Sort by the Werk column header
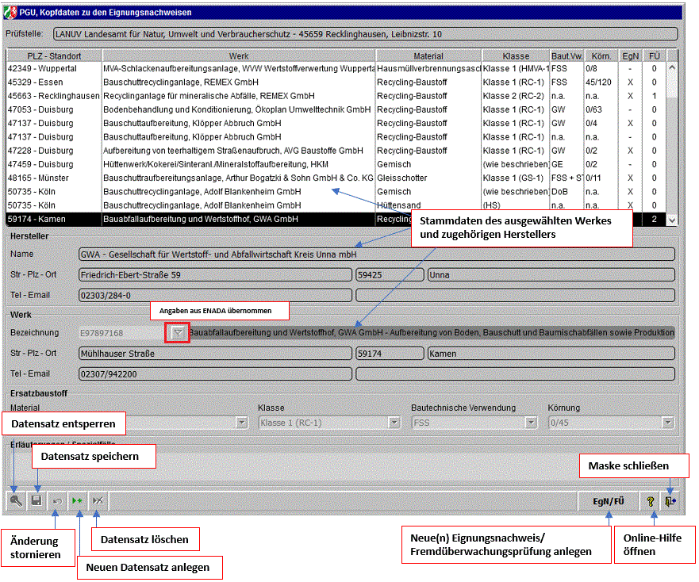The image size is (699, 582). tap(238, 56)
